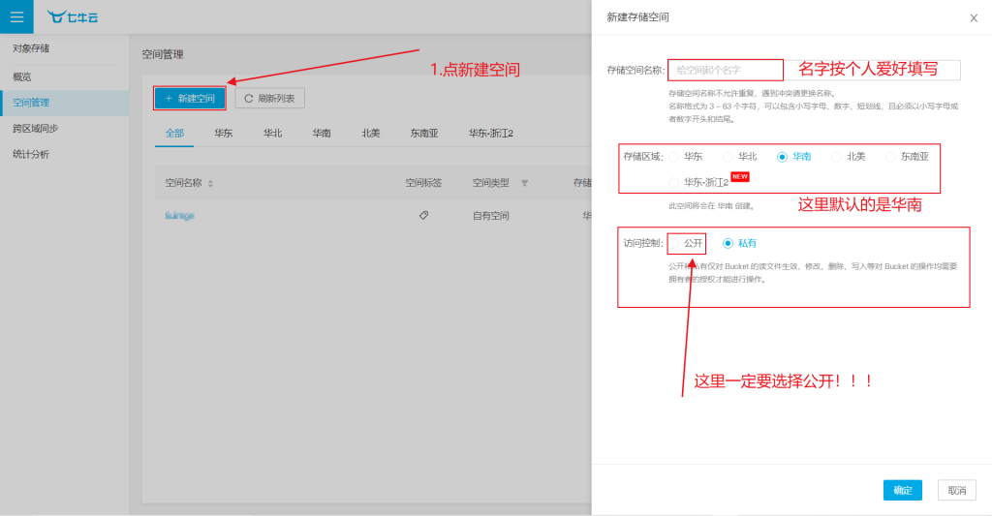The image size is (992, 516).
Task: Open the hamburger menu in top-left
Action: click(x=16, y=16)
